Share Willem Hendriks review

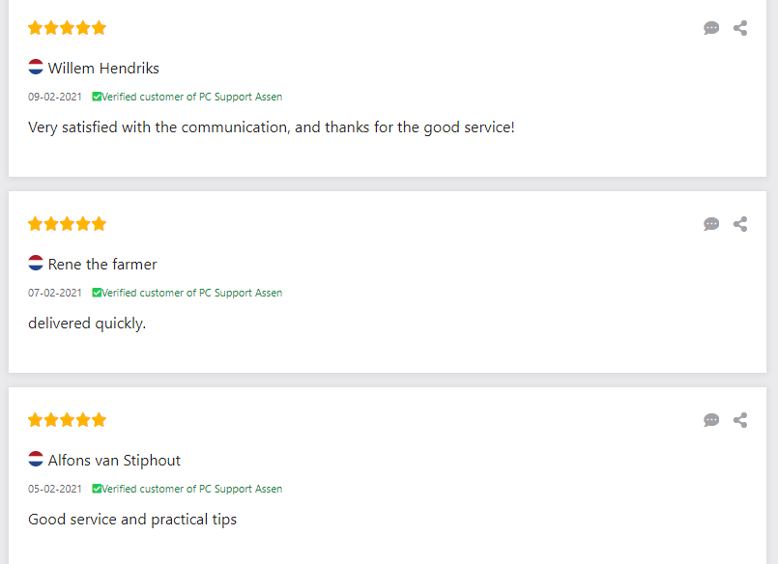pos(740,28)
